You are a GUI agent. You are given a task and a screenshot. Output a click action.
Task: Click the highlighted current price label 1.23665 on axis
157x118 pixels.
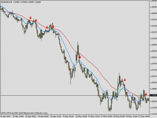coord(153,95)
